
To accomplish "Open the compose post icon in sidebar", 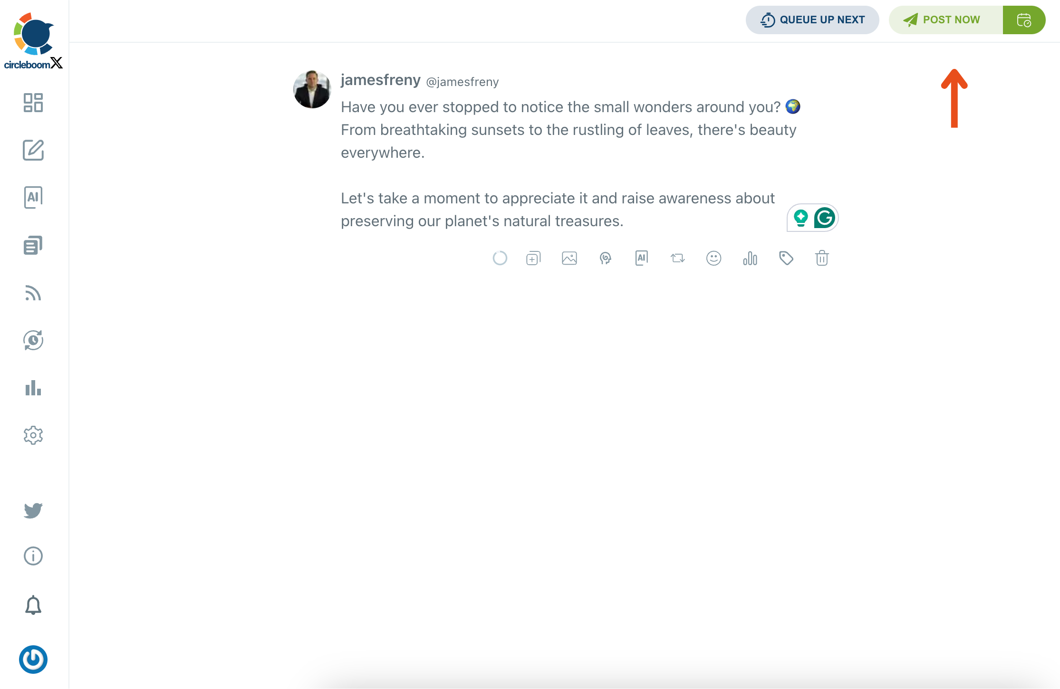I will [x=33, y=150].
